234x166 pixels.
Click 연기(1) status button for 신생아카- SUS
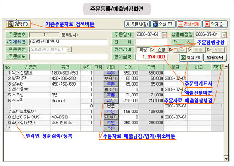pyautogui.click(x=111, y=117)
